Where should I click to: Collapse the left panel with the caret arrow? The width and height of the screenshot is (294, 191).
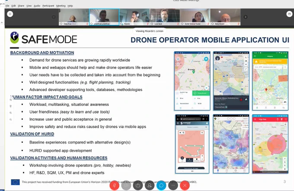2,22
